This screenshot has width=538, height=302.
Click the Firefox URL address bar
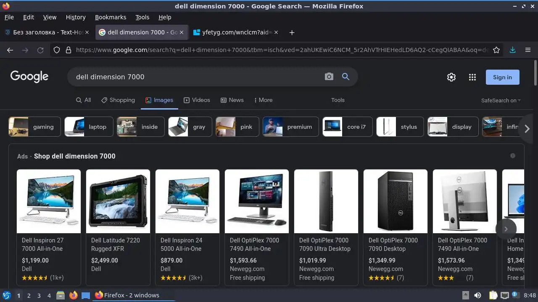(x=282, y=50)
